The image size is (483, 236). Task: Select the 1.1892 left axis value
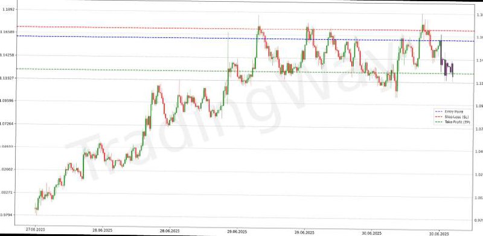pos(8,9)
